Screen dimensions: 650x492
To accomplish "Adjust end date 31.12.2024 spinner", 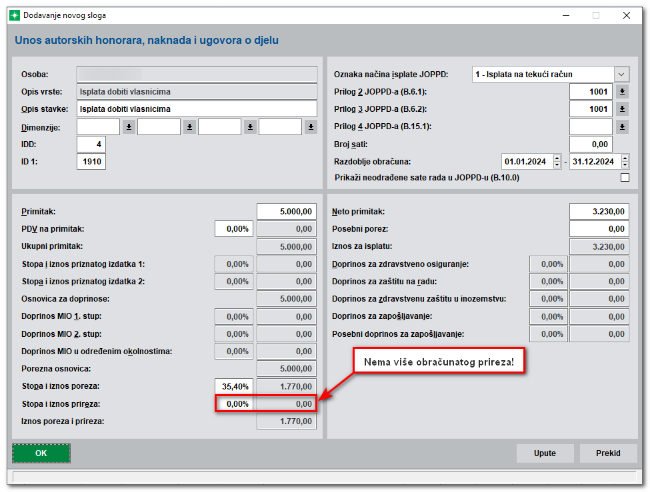I will coord(625,162).
